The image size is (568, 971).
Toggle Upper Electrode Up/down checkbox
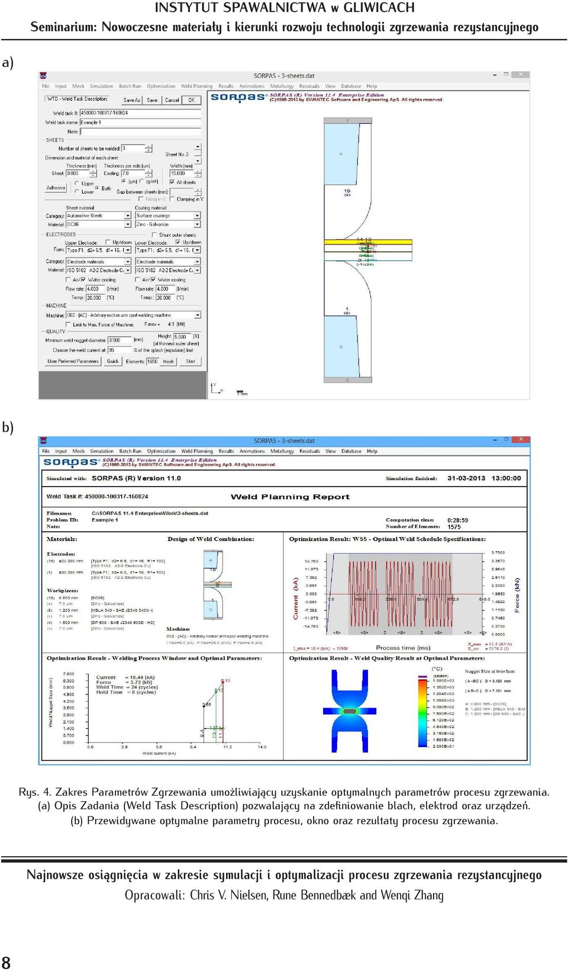click(108, 242)
